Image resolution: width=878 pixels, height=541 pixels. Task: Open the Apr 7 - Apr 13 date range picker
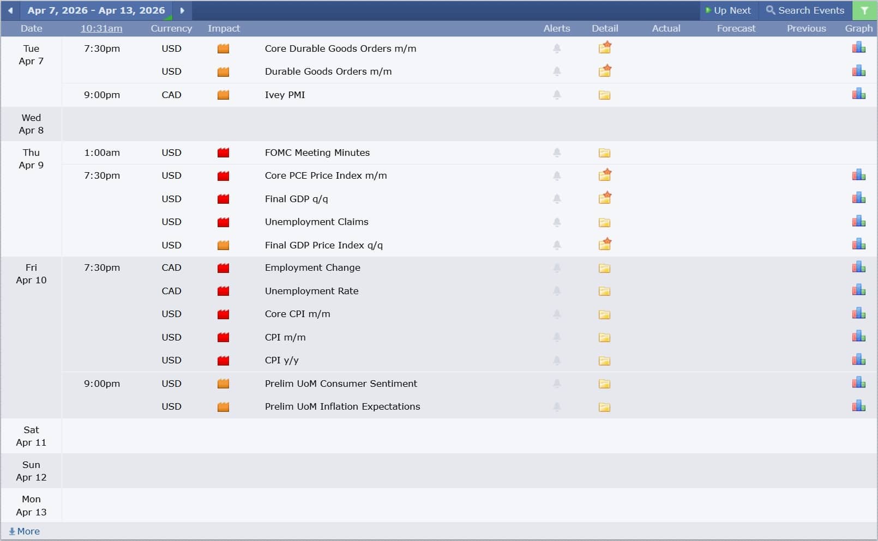coord(96,10)
